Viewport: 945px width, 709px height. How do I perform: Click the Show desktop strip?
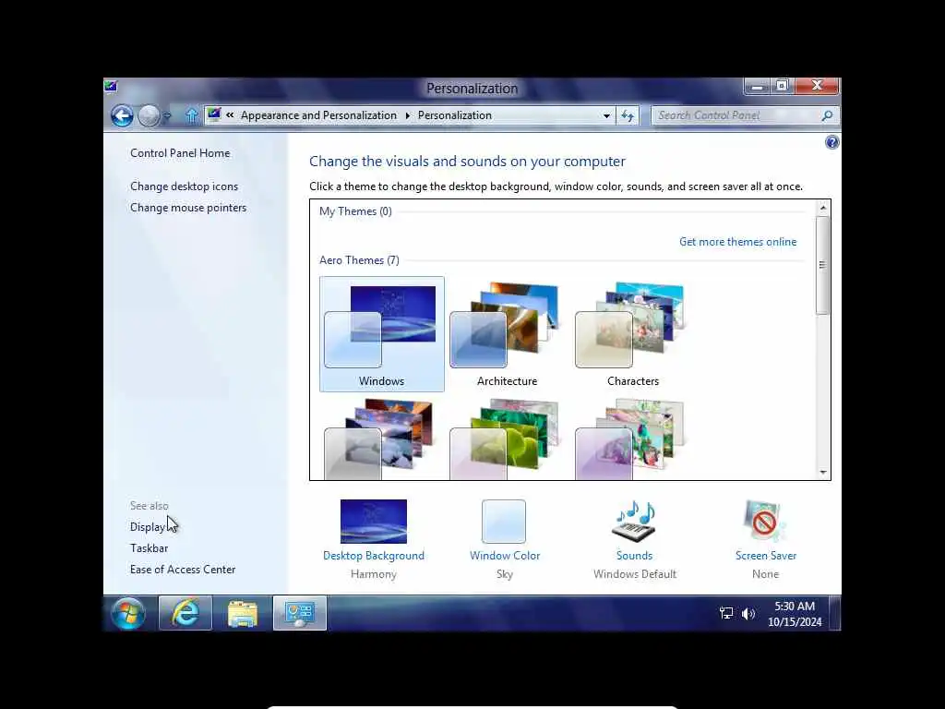(834, 613)
